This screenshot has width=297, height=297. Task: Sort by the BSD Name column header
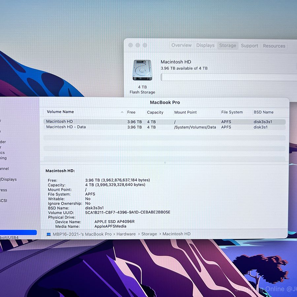263,112
